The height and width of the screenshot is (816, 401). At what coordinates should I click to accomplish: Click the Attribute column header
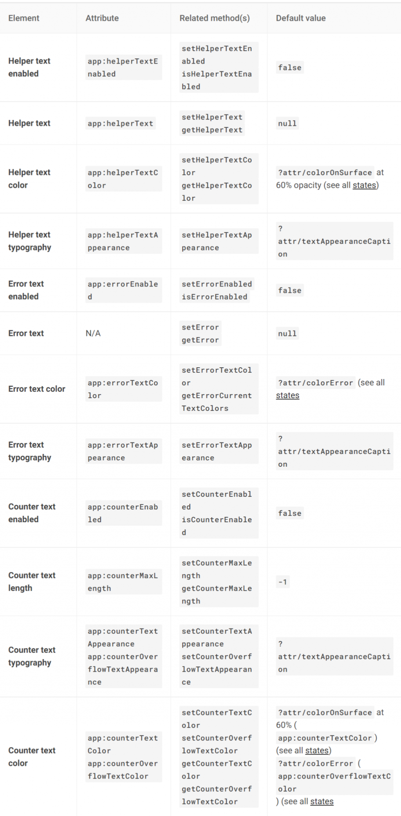point(102,18)
